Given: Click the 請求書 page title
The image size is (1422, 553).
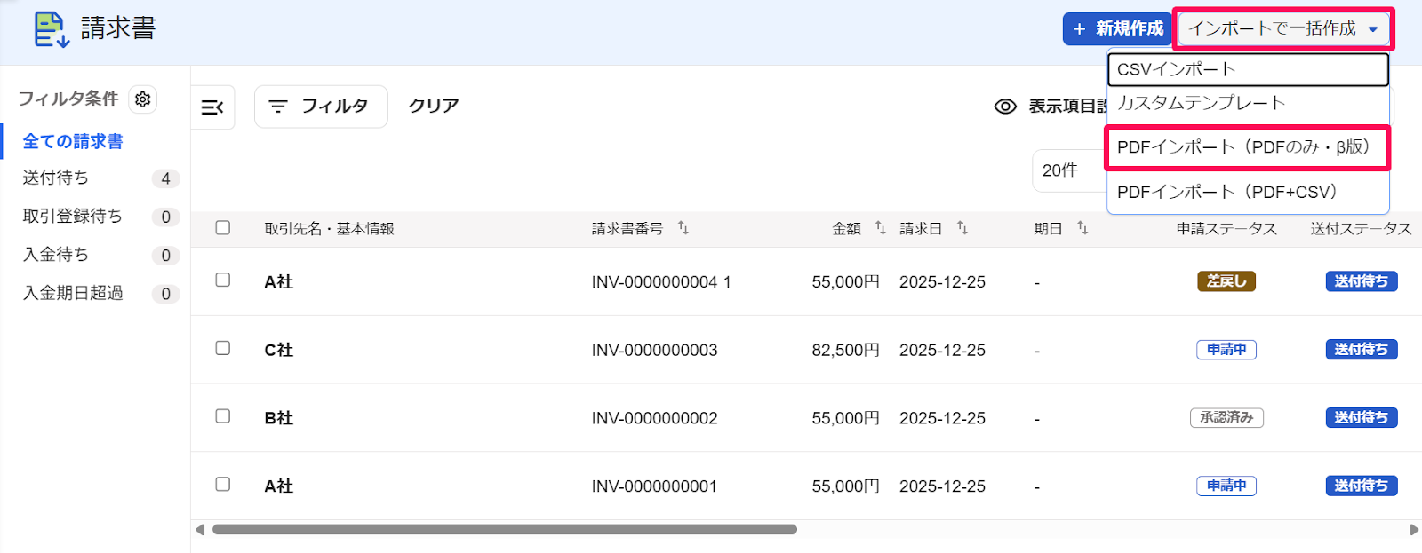Looking at the screenshot, I should pyautogui.click(x=118, y=28).
